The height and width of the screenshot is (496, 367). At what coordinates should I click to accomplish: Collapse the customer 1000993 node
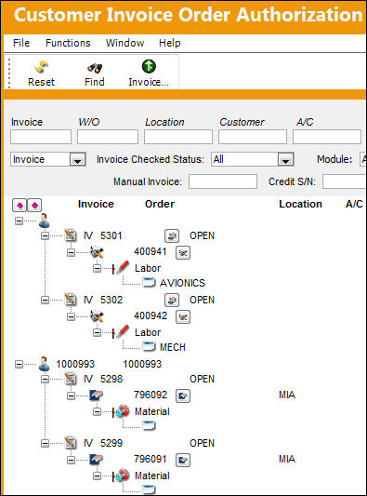coord(19,364)
